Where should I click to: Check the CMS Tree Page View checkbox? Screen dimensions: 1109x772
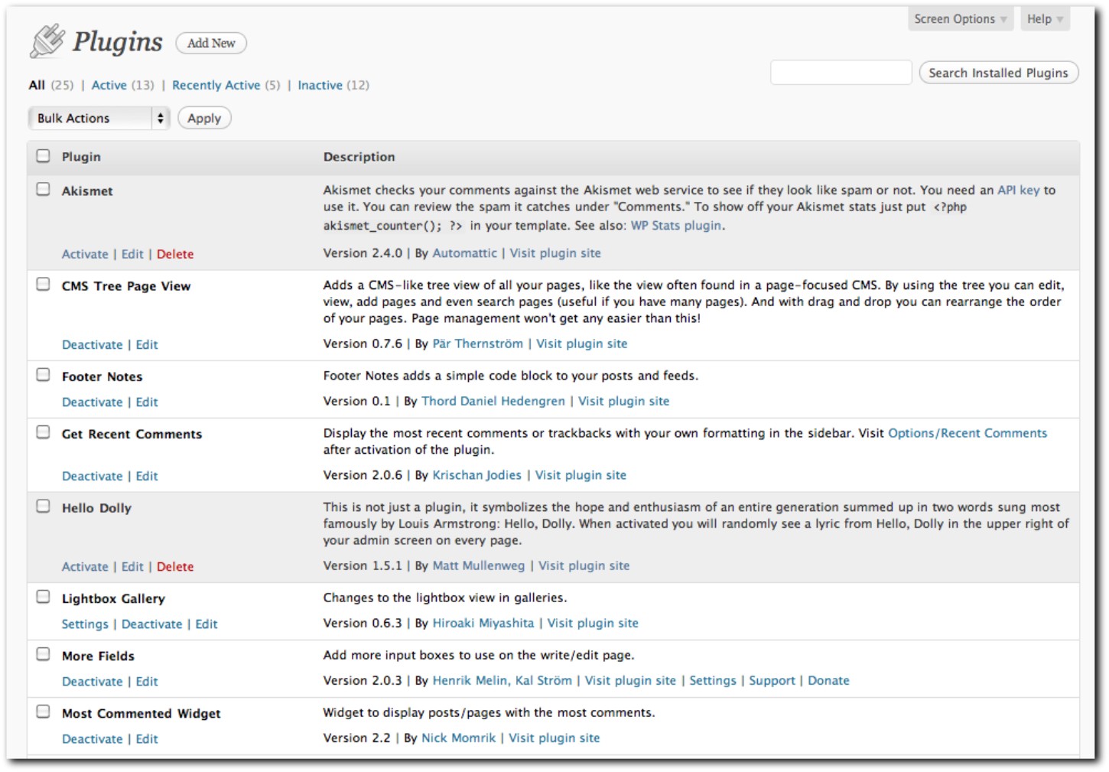coord(44,285)
